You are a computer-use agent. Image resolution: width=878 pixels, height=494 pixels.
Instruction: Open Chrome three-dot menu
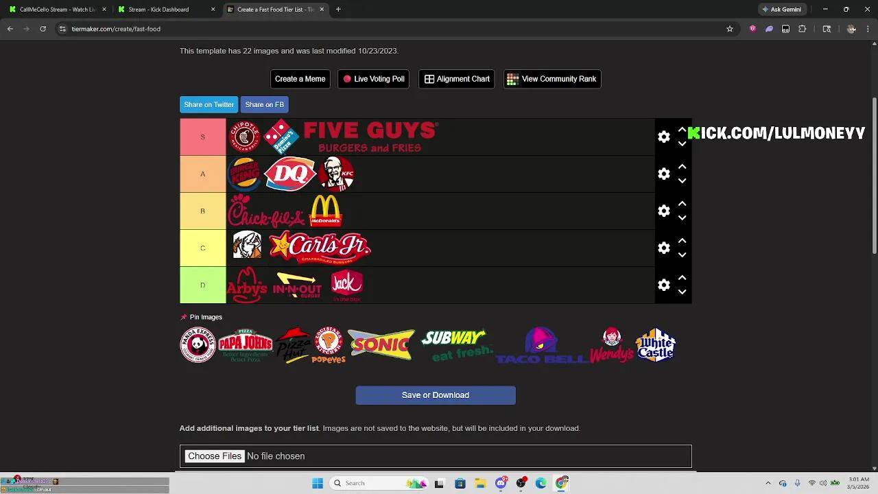[x=868, y=29]
